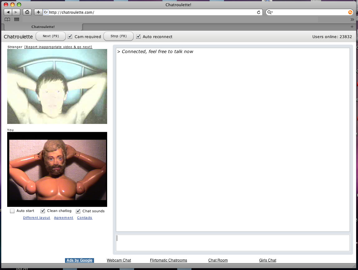
Task: Open the Agreement link
Action: pos(64,218)
